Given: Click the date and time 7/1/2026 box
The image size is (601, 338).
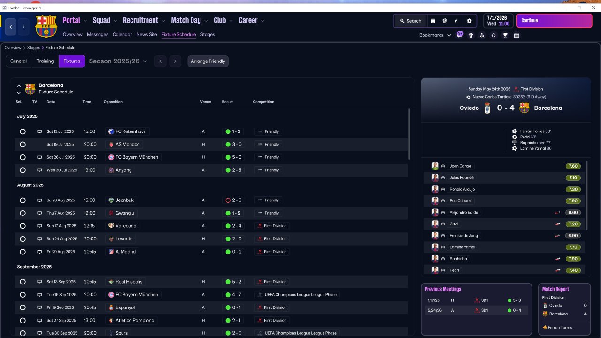Looking at the screenshot, I should click(x=498, y=21).
